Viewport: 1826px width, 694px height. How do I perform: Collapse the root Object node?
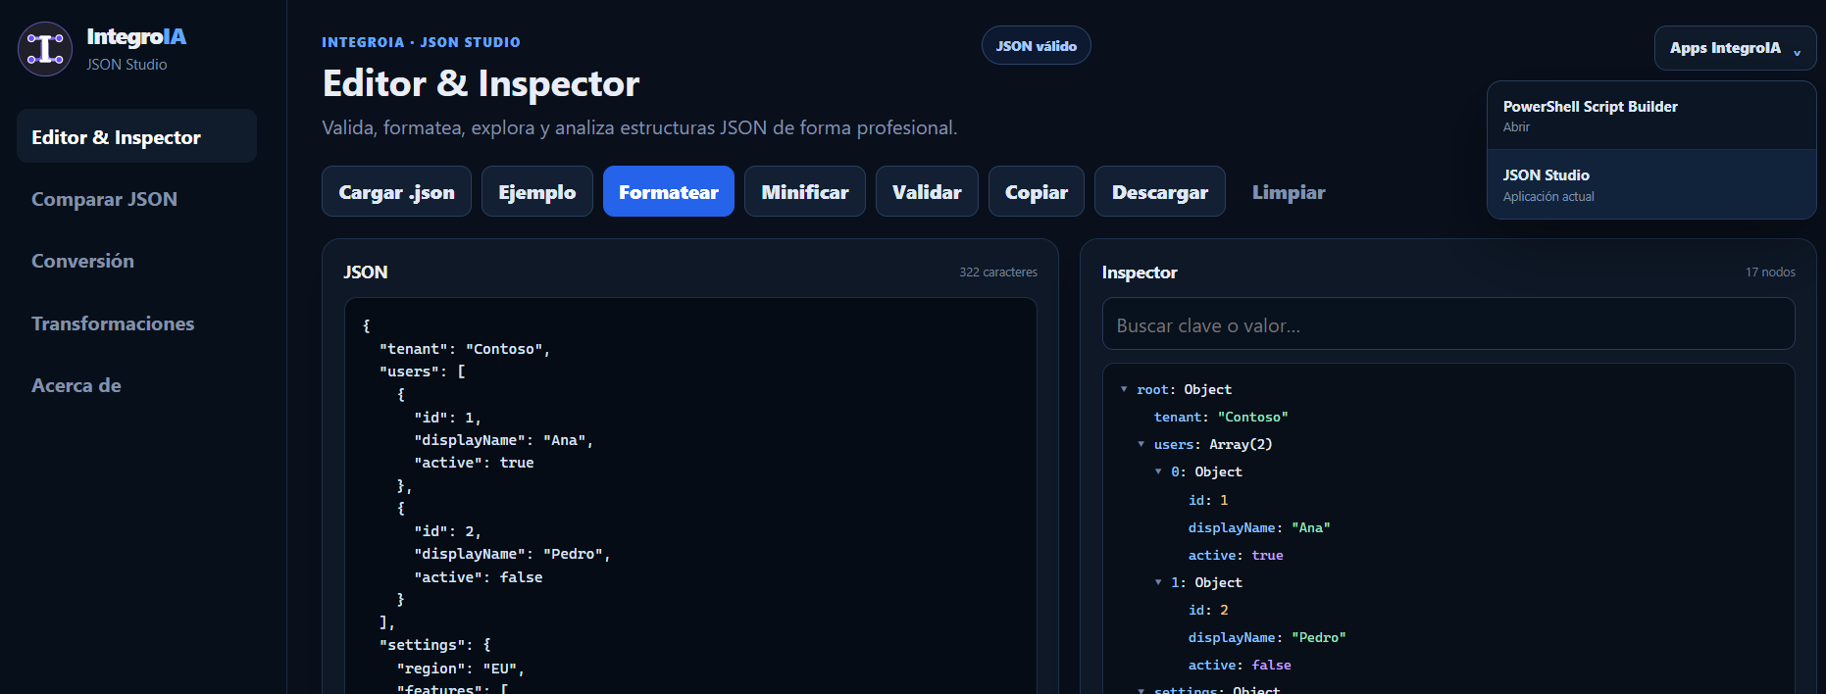(1124, 389)
